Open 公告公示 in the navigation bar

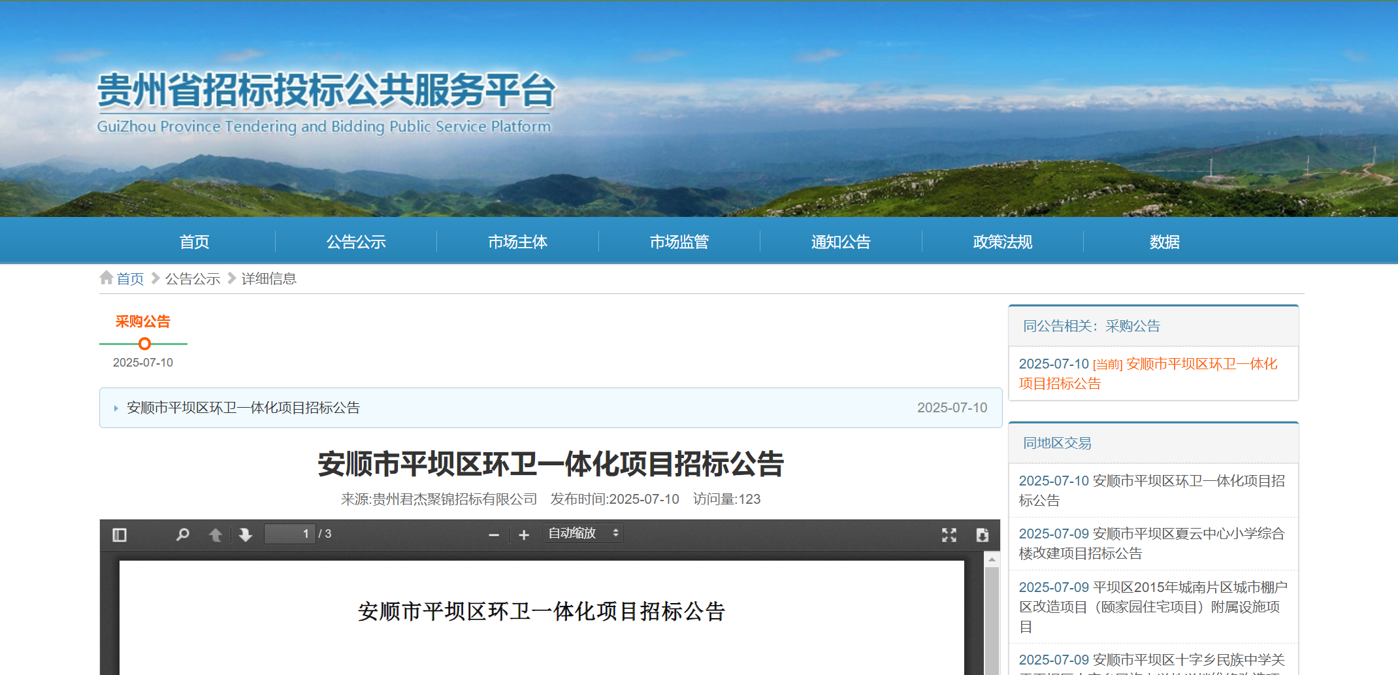(x=356, y=242)
